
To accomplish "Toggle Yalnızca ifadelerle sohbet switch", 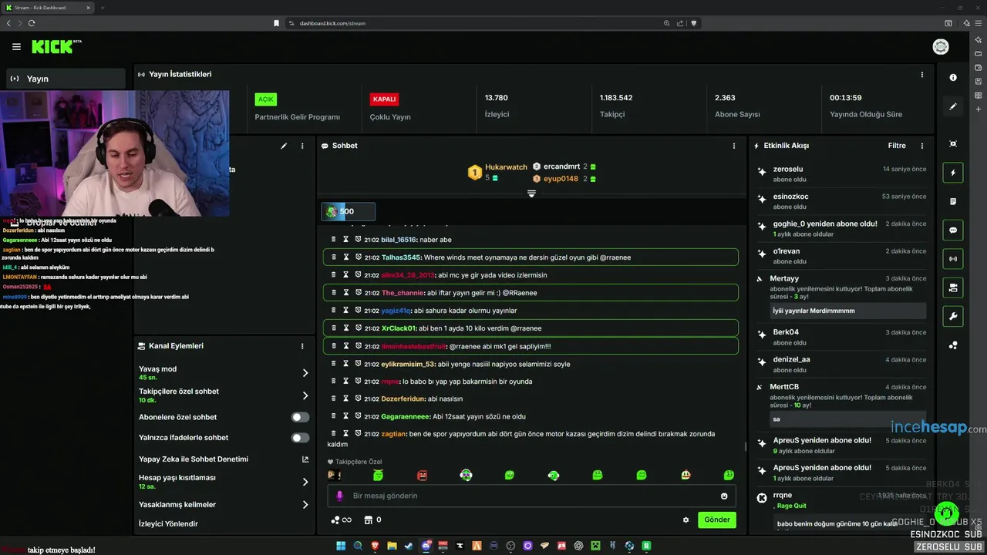I will pos(300,438).
